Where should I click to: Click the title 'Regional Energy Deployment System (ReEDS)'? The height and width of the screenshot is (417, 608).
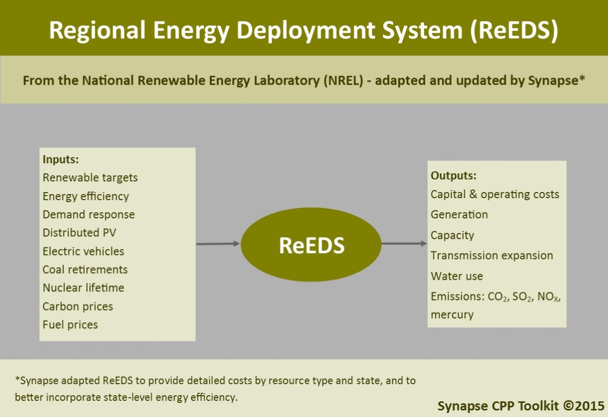click(x=303, y=30)
